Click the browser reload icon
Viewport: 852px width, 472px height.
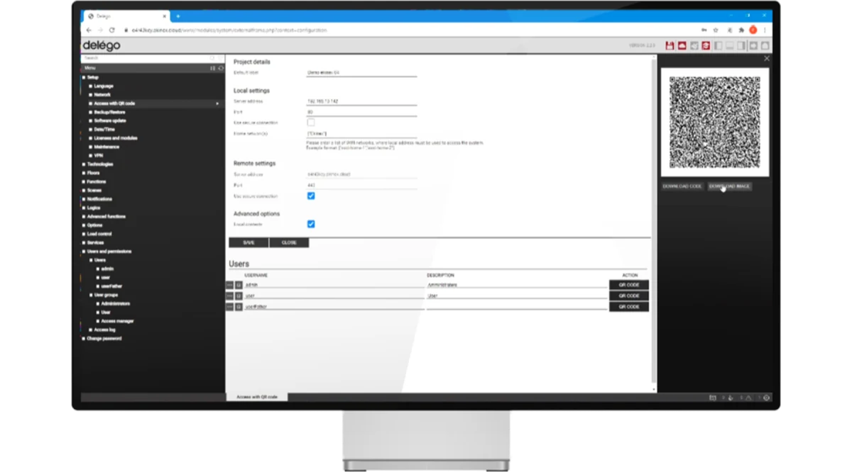[x=111, y=30]
